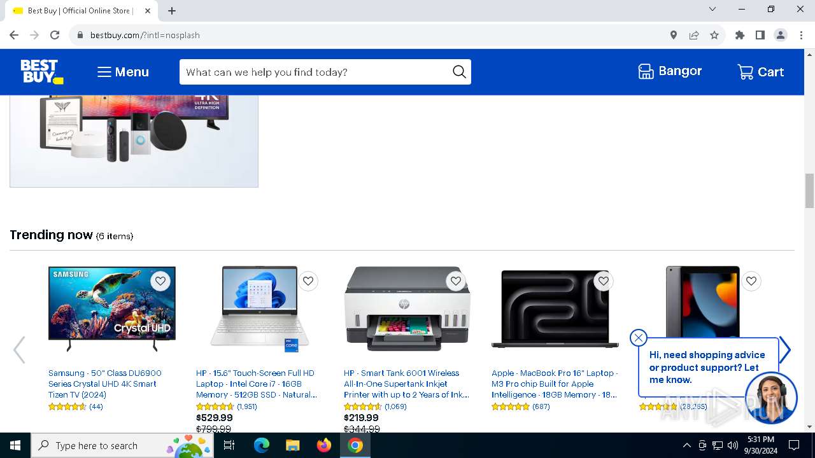Click the shopping advice chat message
Screen dimensions: 815x458
pos(707,367)
